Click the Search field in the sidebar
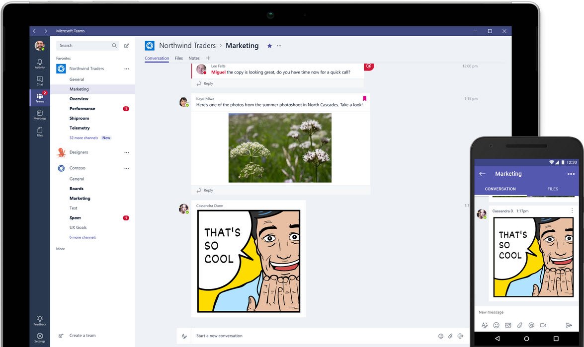The height and width of the screenshot is (347, 584). click(84, 46)
